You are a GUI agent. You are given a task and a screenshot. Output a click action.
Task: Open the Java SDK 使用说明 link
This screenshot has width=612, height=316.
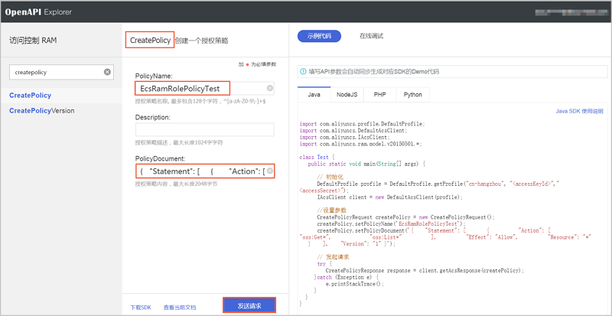pyautogui.click(x=579, y=111)
